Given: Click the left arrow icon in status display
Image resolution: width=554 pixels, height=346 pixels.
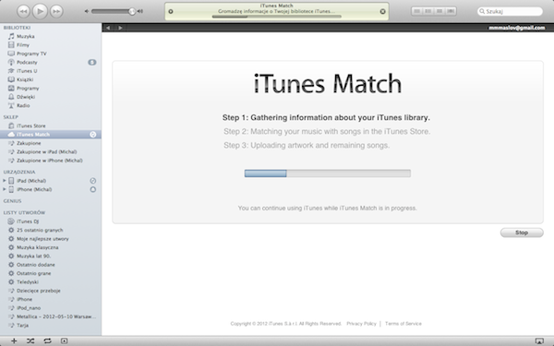Looking at the screenshot, I should coord(171,12).
